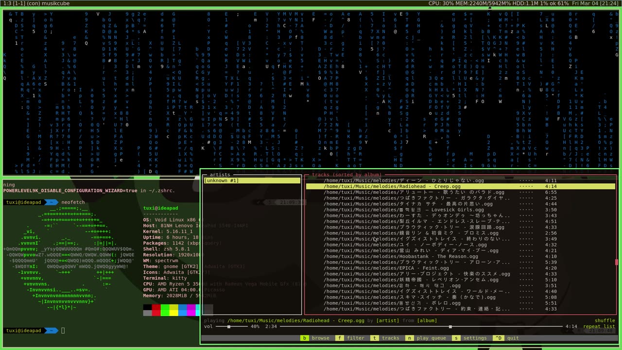622x350 pixels.
Task: Switch to the tracks view shortcut
Action: tap(384, 338)
